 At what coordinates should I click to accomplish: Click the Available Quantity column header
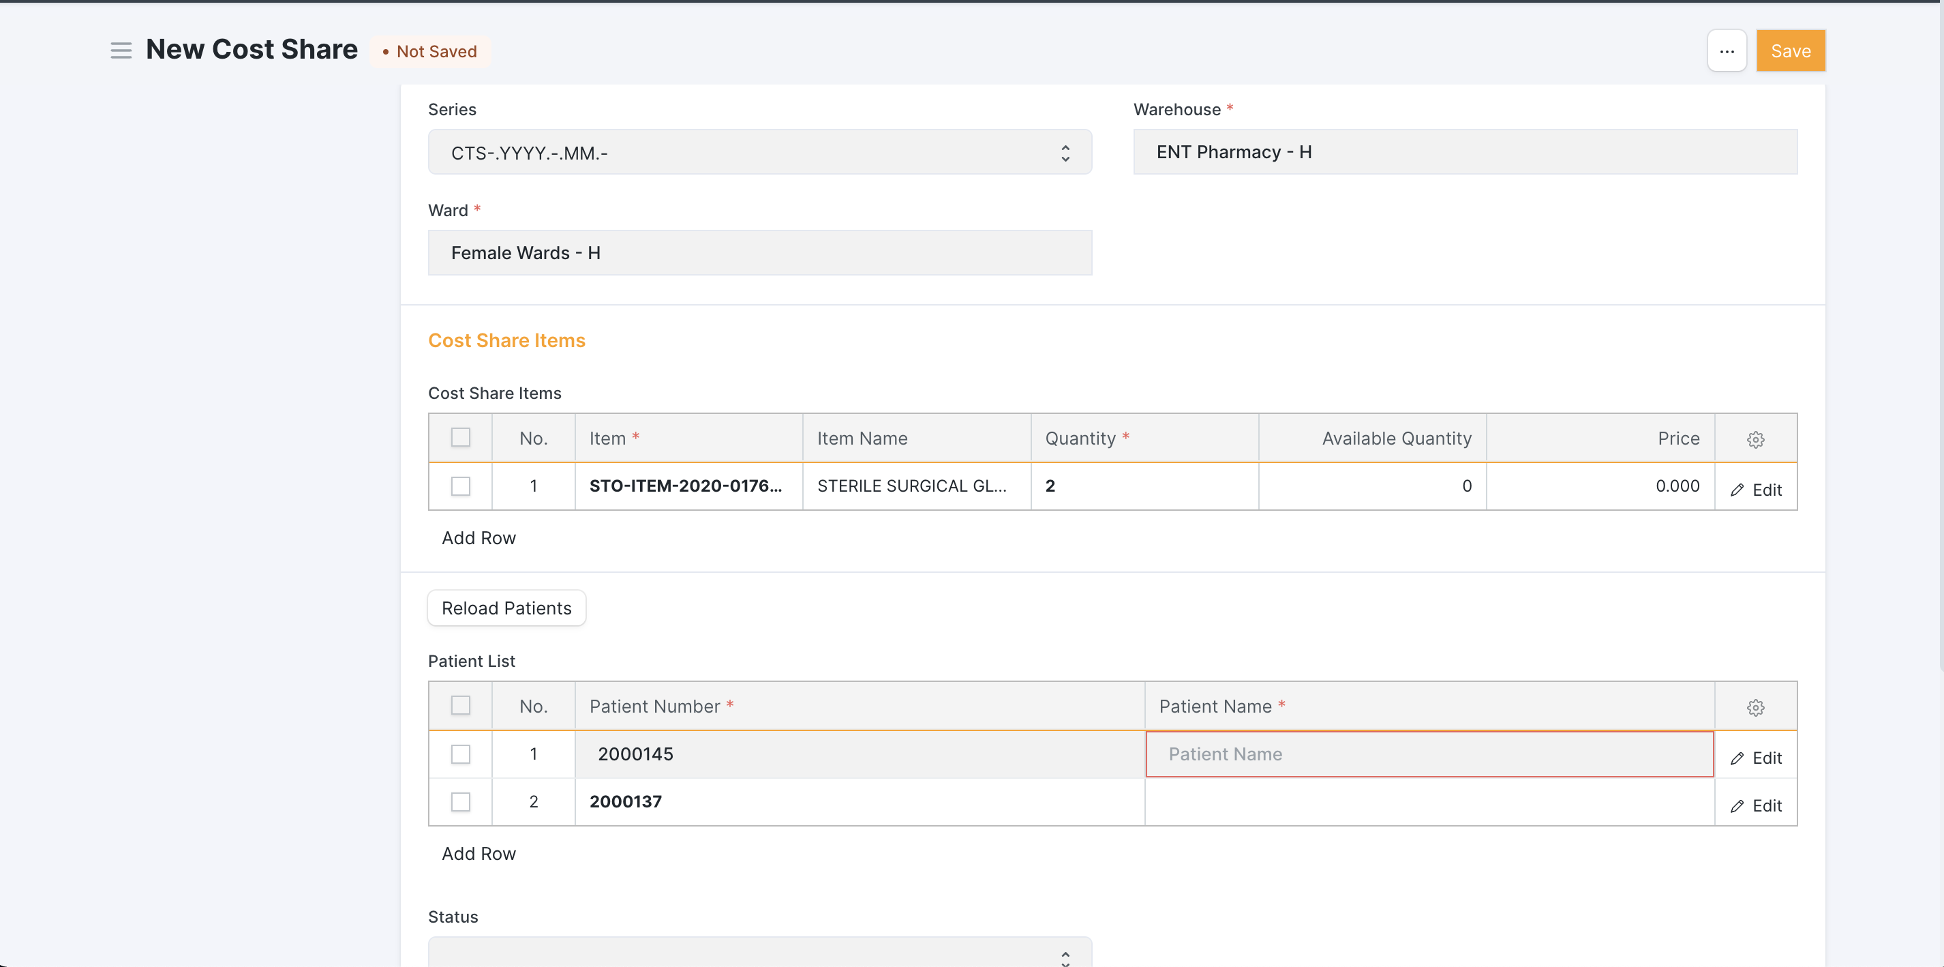point(1372,438)
